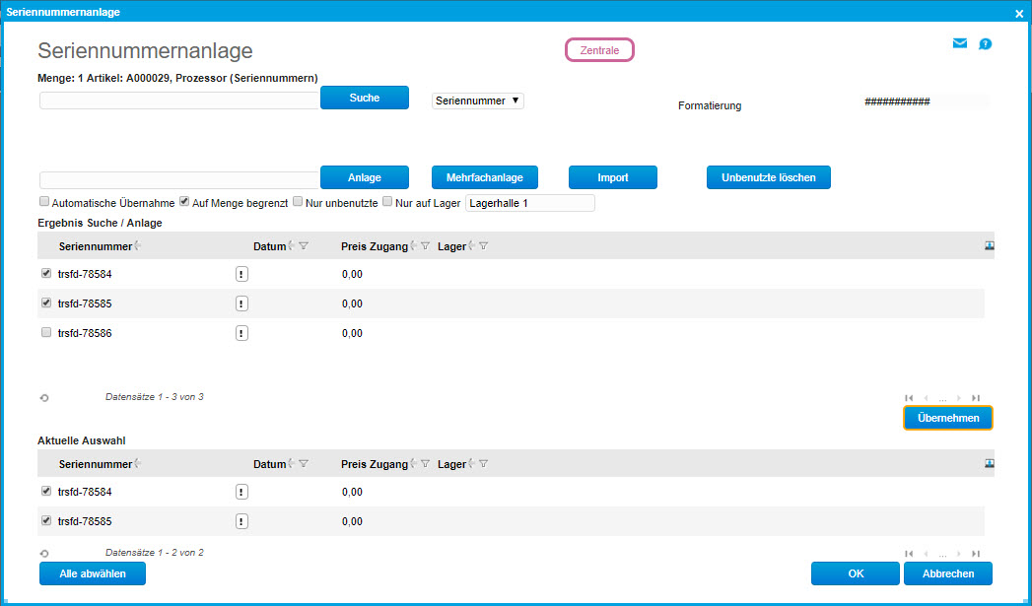Click Unbenutzte löschen button
This screenshot has height=606, width=1032.
point(768,177)
